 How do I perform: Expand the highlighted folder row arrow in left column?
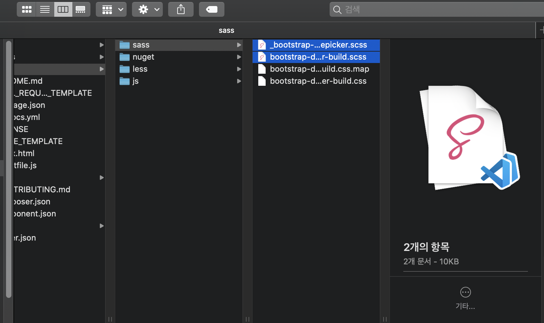(101, 69)
